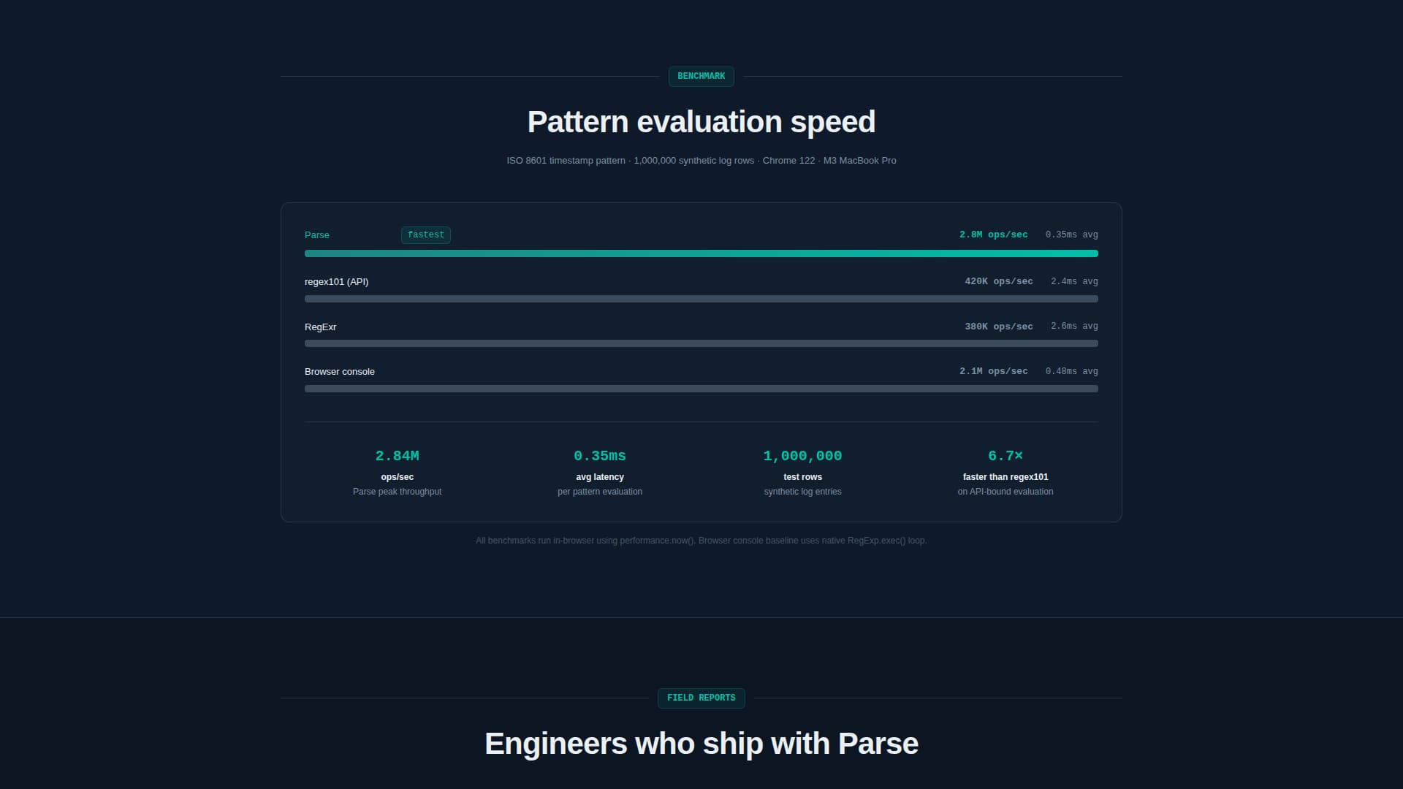This screenshot has height=789, width=1403.
Task: Click the regex101 (API) progress bar
Action: (701, 299)
